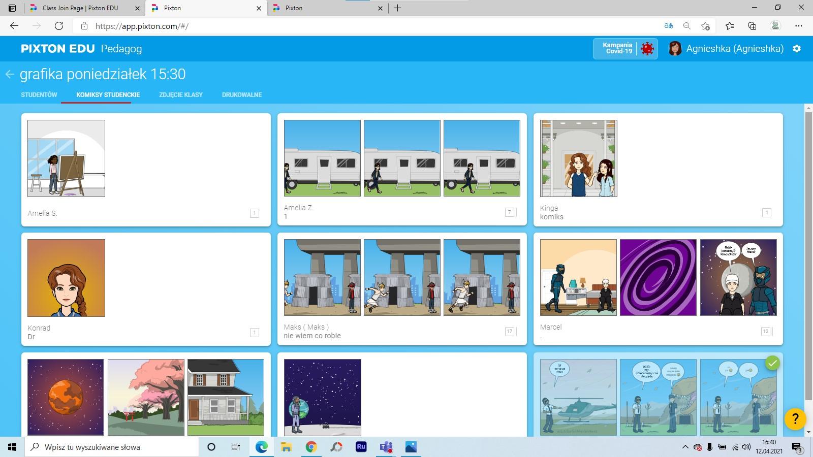Open Pixton settings gear icon
This screenshot has width=813, height=457.
[797, 49]
